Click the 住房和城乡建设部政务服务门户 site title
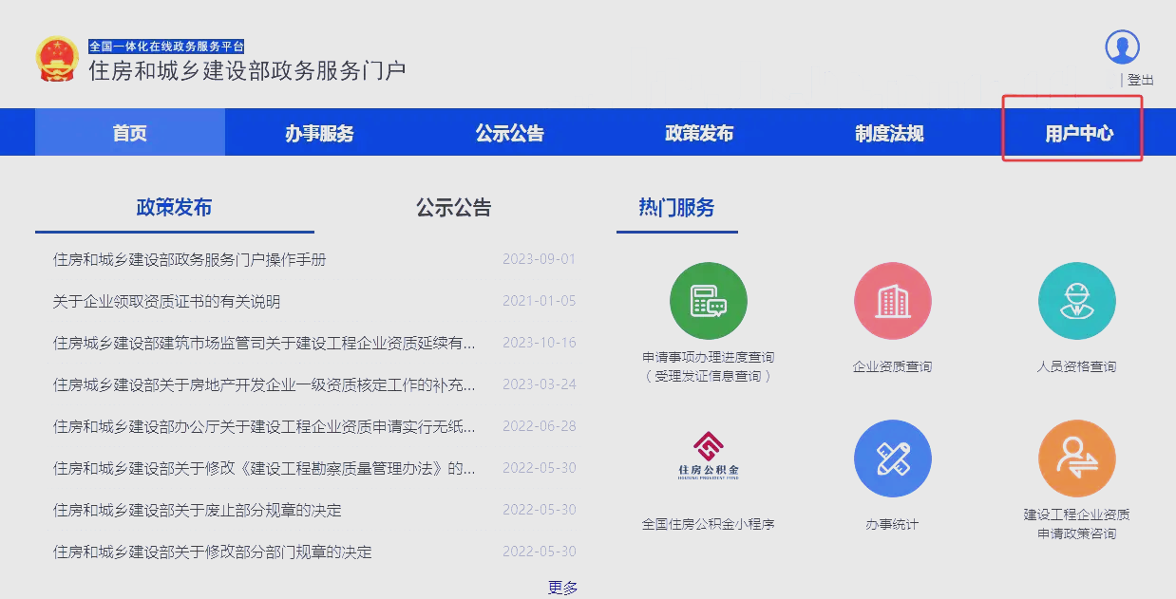This screenshot has height=599, width=1176. click(x=247, y=70)
